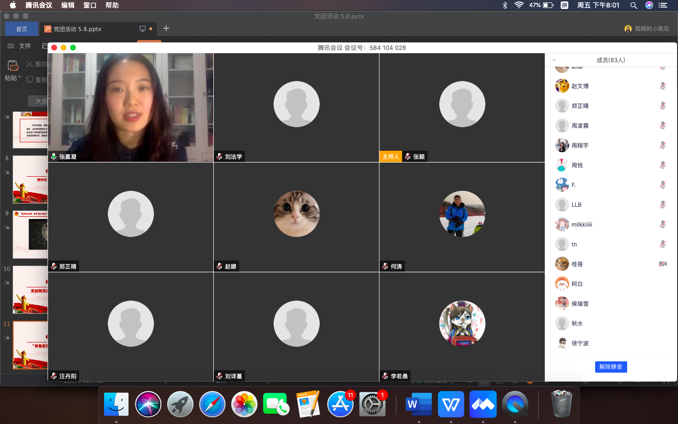Open the App Store dock icon
The height and width of the screenshot is (424, 678).
[340, 404]
